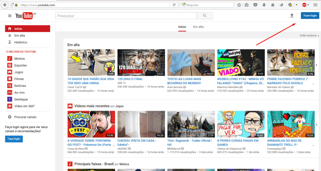Open the Pokemon Go Fest video thumbnail
This screenshot has height=171, width=321.
(x=91, y=124)
